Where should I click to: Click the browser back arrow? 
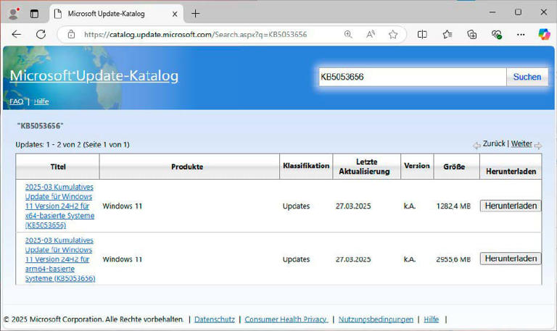click(17, 34)
